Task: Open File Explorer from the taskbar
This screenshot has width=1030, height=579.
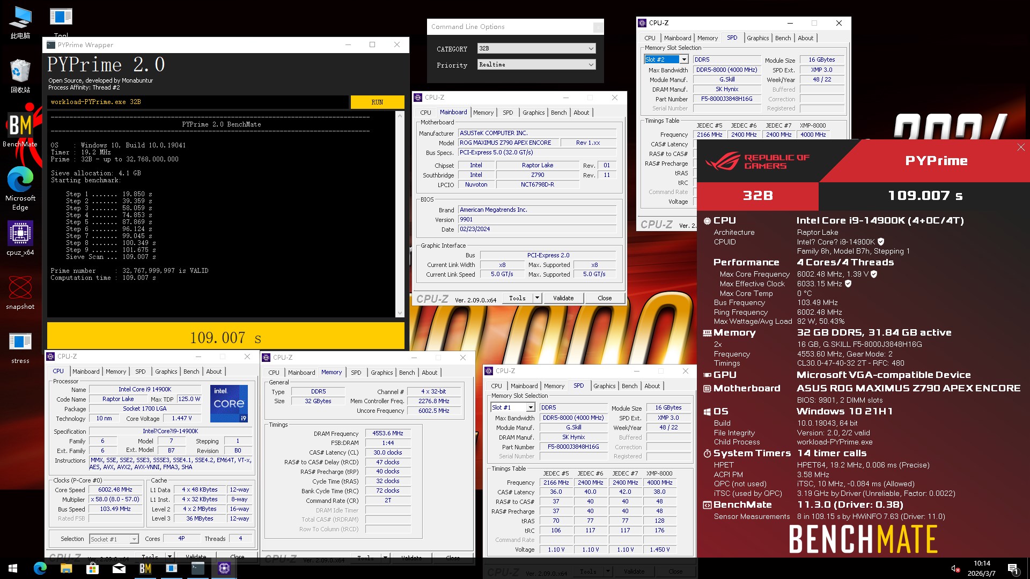Action: click(x=66, y=568)
